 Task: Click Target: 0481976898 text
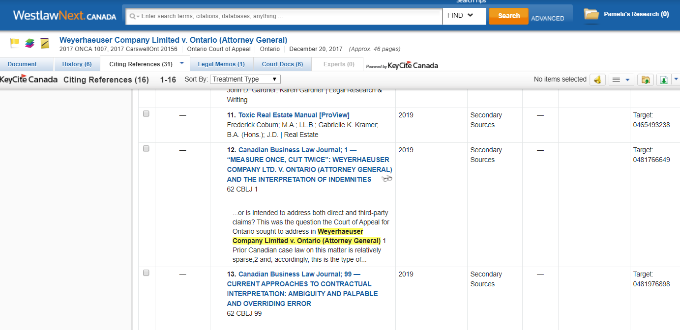(x=651, y=279)
